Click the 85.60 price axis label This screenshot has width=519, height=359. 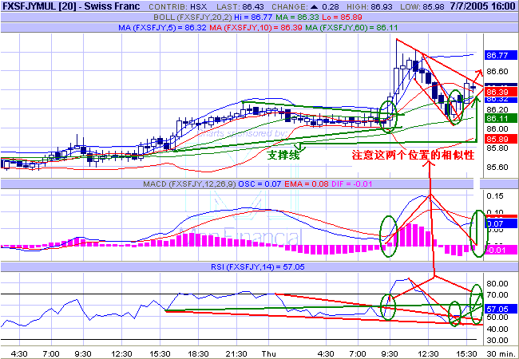(x=497, y=167)
